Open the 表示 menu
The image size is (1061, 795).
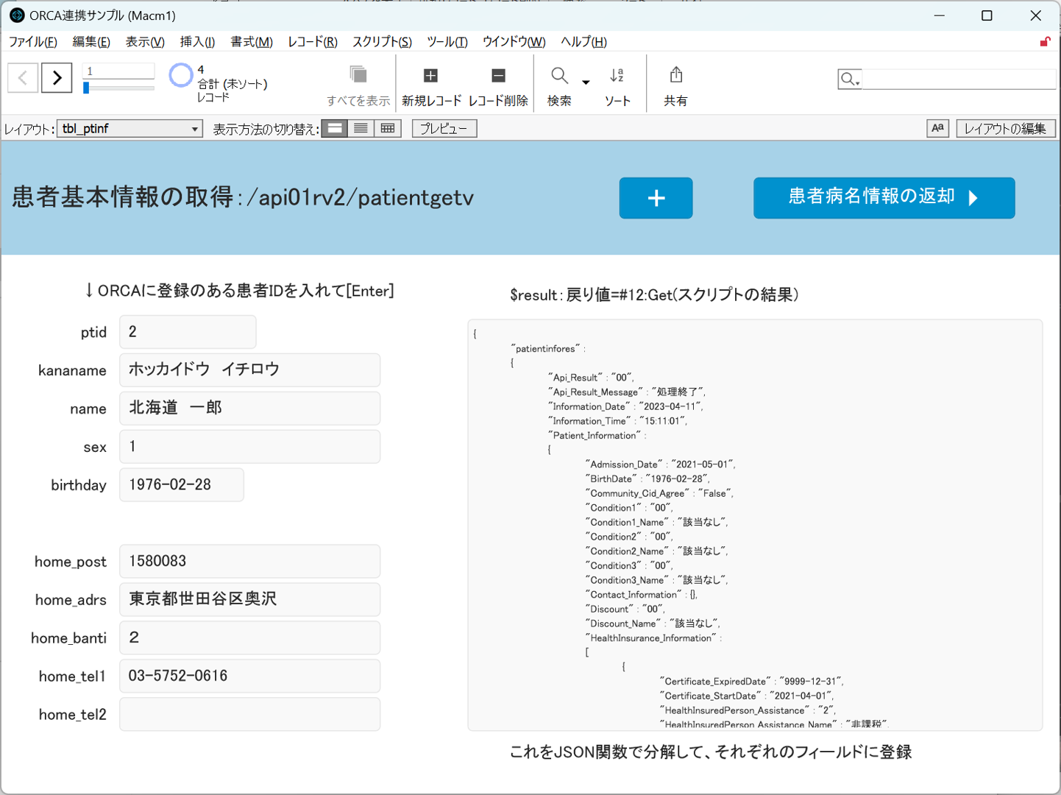pos(145,42)
